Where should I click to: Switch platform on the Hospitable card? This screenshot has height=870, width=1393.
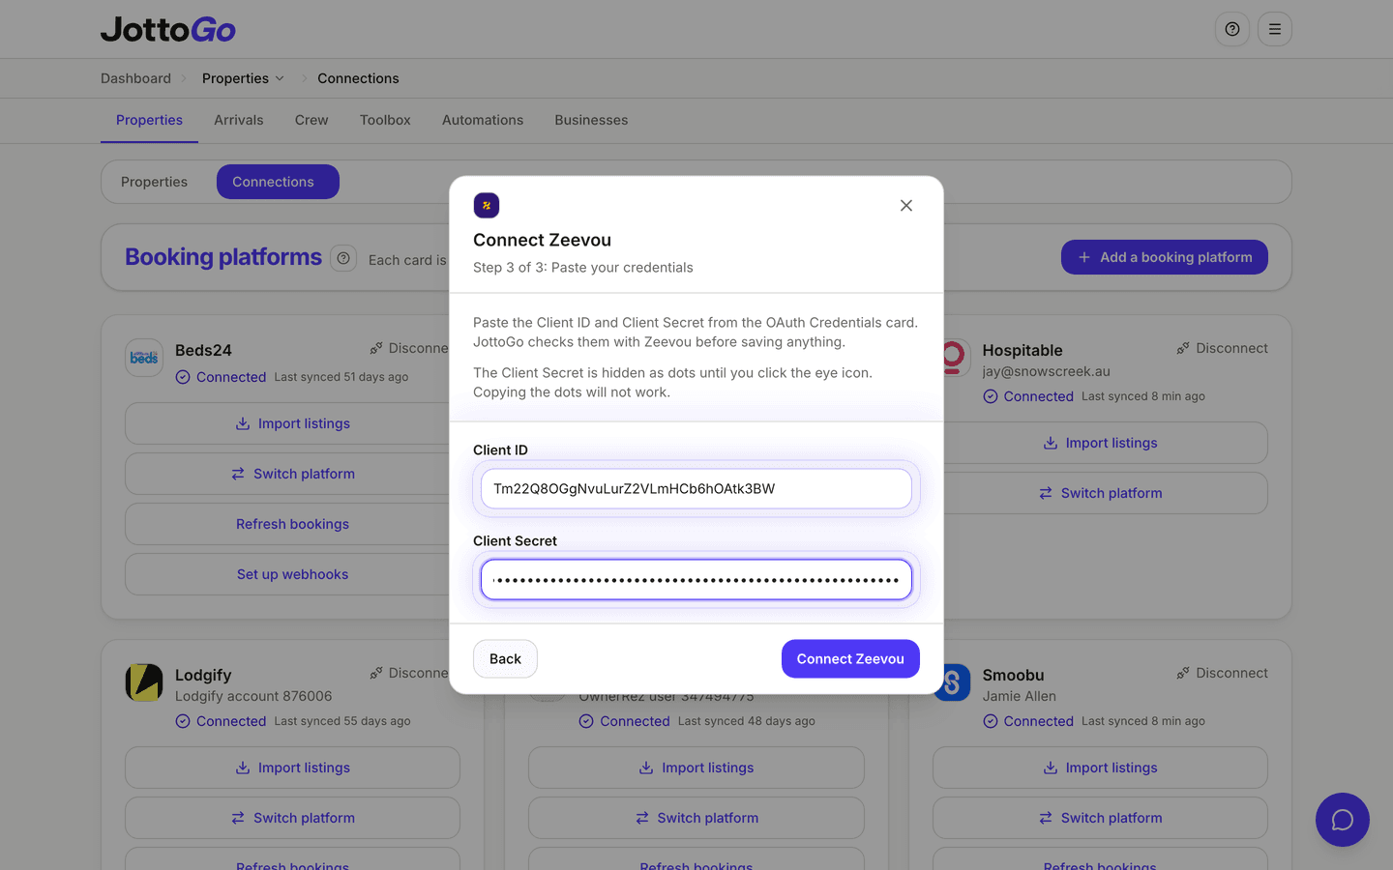[1101, 493]
